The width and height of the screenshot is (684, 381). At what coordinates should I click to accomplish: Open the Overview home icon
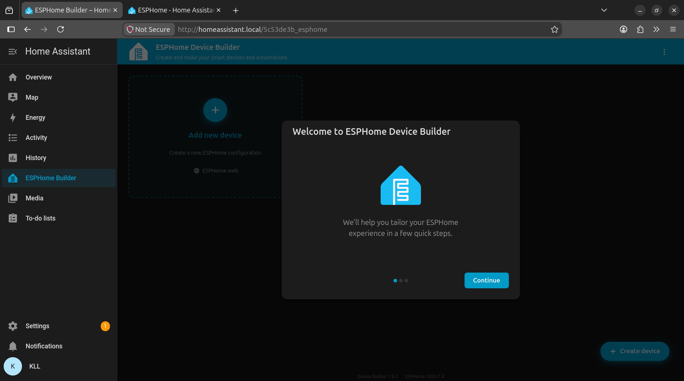coord(13,77)
